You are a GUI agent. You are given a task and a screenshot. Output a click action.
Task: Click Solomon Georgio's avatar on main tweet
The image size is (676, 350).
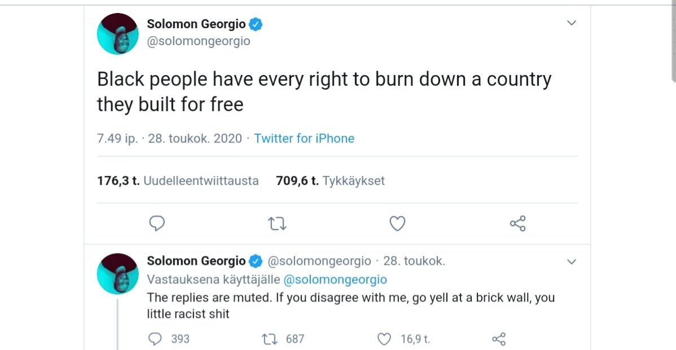coord(118,34)
